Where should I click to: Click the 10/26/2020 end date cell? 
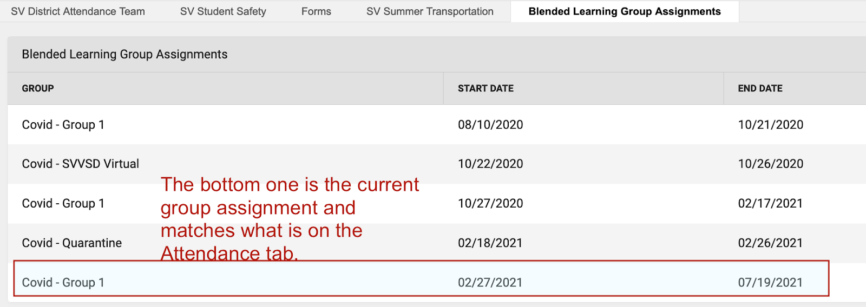coord(770,164)
